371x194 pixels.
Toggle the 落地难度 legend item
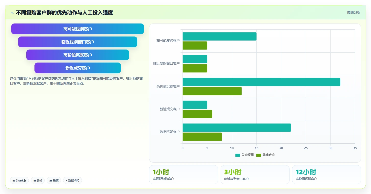click(x=265, y=155)
